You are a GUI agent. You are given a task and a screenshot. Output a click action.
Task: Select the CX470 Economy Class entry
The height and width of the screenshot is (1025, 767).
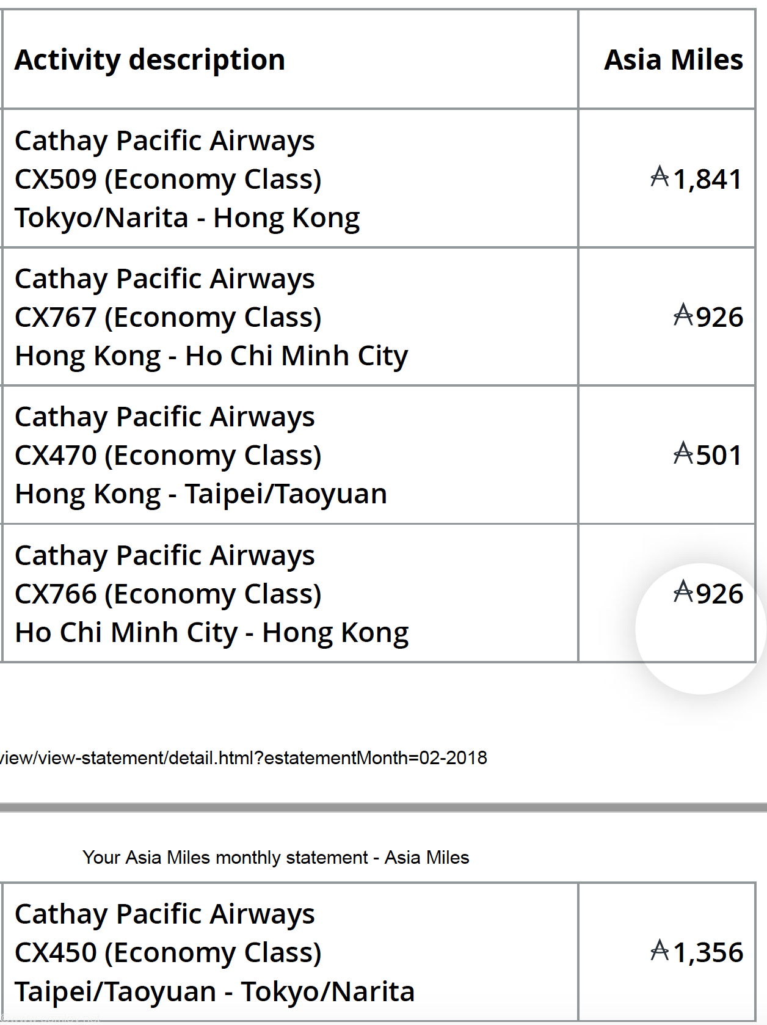pos(168,456)
